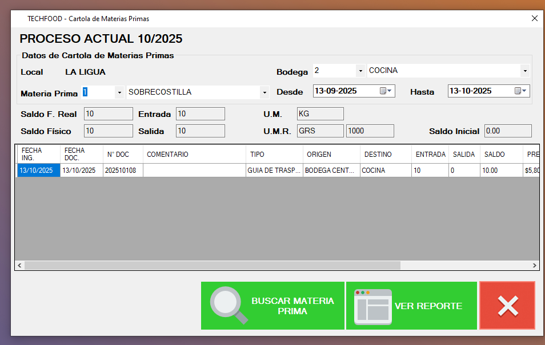Open the Materia Prima code dropdown
Viewport: 545px width, 345px height.
(x=119, y=92)
